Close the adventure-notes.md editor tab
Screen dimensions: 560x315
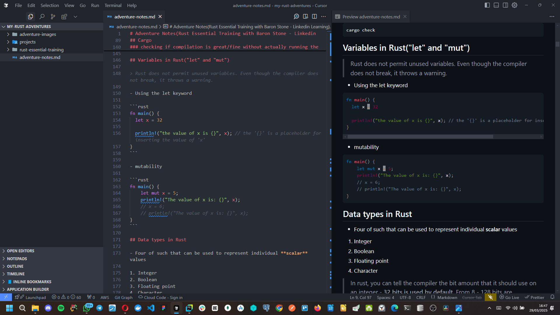pyautogui.click(x=160, y=17)
